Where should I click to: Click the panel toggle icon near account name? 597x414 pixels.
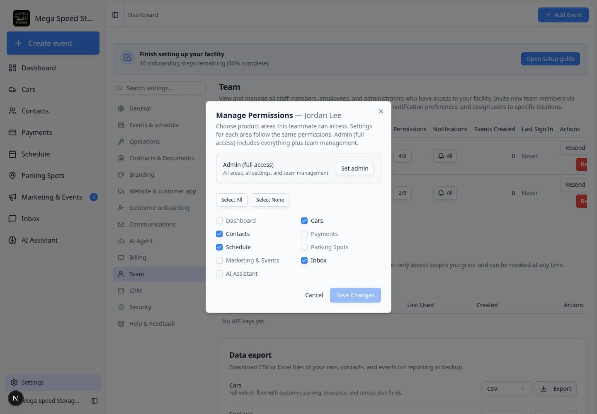(x=95, y=401)
